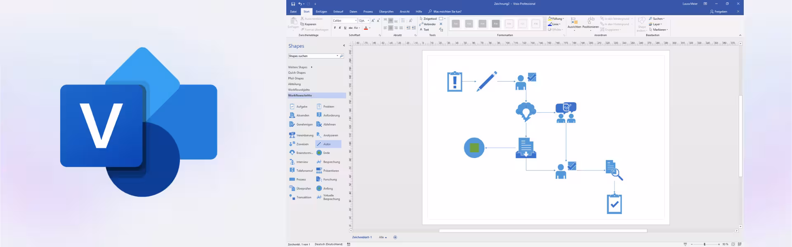Open the Datei tab
The width and height of the screenshot is (792, 247).
[293, 12]
